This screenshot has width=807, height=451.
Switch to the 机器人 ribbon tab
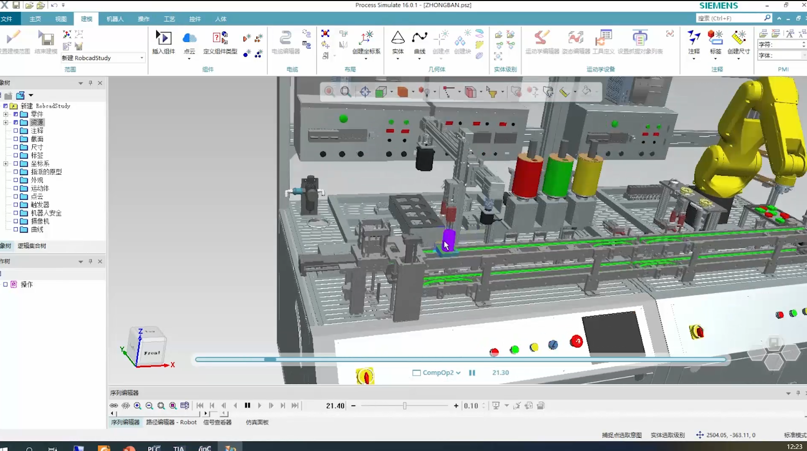coord(115,19)
